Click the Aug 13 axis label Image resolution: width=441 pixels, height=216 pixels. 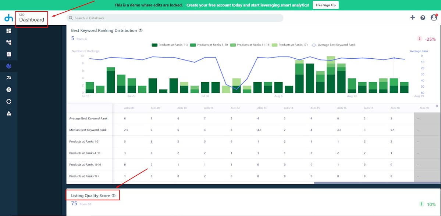coord(352,96)
